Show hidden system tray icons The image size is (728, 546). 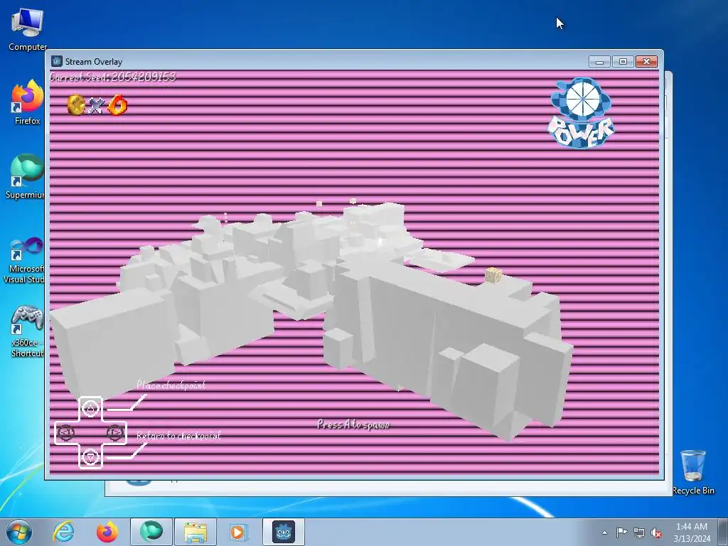click(x=604, y=532)
